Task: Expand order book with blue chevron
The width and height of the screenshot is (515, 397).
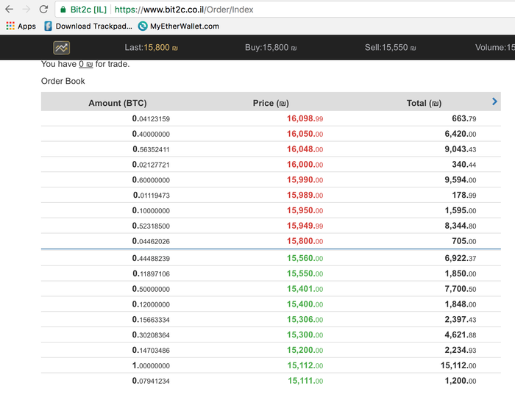Action: 494,101
